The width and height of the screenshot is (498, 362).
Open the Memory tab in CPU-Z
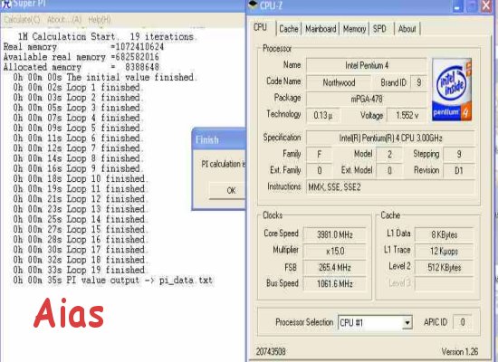(354, 29)
